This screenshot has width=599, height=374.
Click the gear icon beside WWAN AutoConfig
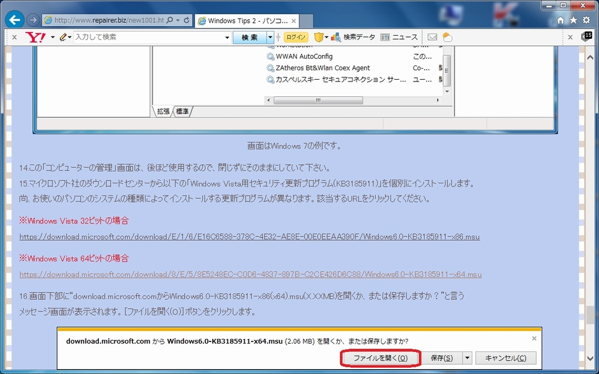click(271, 56)
